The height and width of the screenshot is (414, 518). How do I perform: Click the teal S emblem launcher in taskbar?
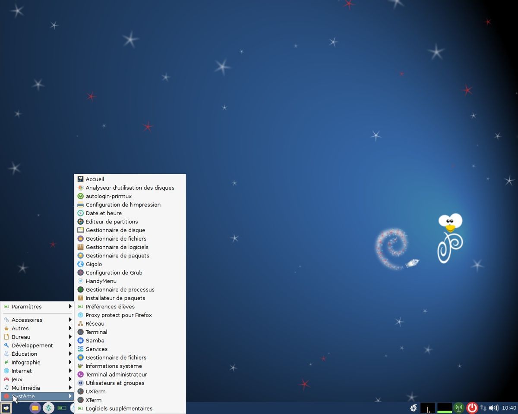(x=48, y=408)
